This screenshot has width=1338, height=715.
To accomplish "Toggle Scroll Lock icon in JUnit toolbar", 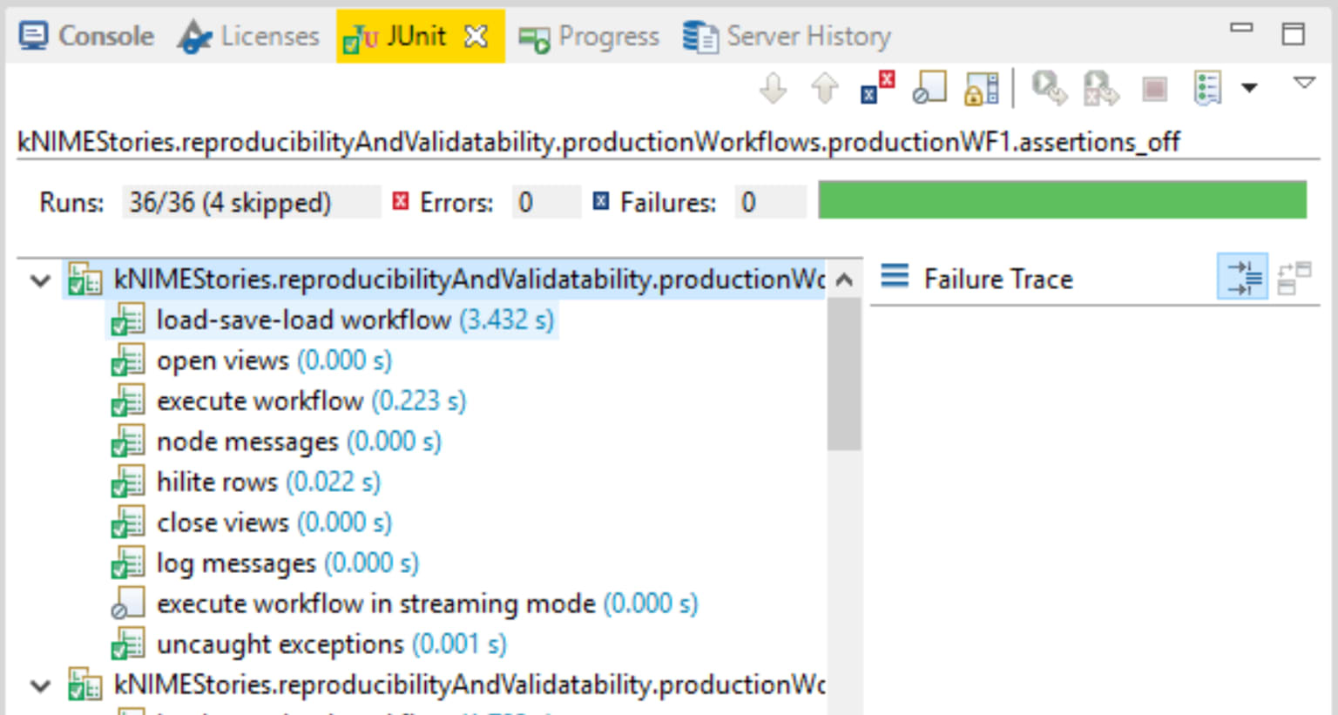I will click(x=982, y=88).
